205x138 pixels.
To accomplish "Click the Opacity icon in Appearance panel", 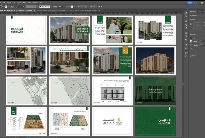I will coord(191,45).
